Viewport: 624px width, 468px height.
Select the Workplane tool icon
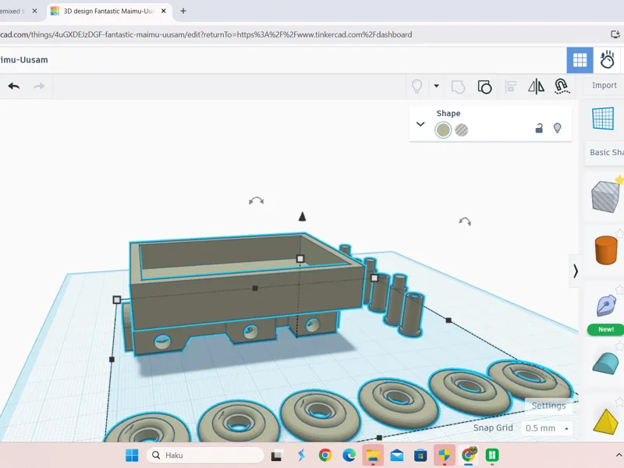point(603,119)
